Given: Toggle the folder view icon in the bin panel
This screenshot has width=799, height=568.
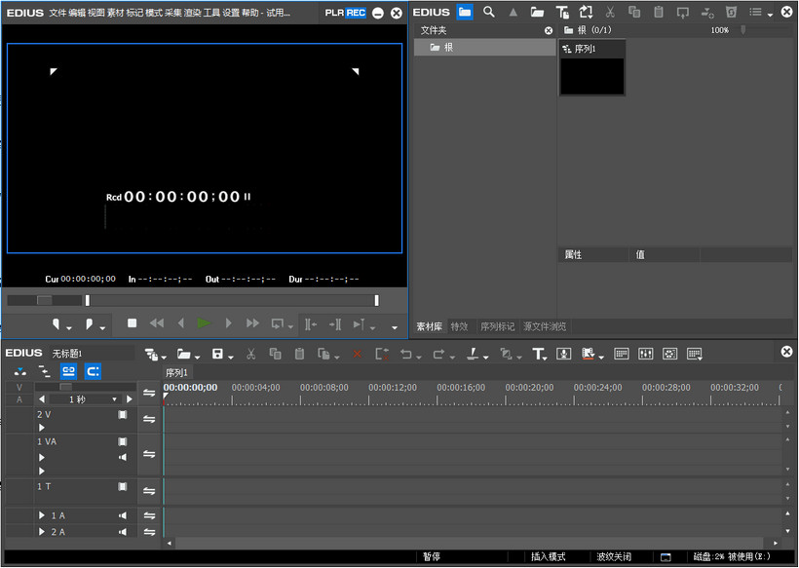Looking at the screenshot, I should [x=465, y=13].
